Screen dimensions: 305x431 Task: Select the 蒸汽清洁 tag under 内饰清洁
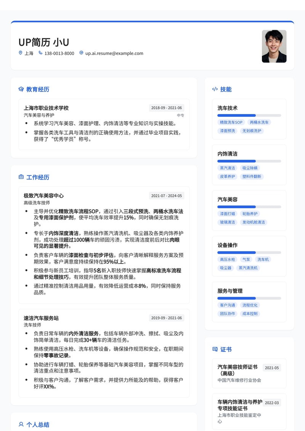point(228,167)
